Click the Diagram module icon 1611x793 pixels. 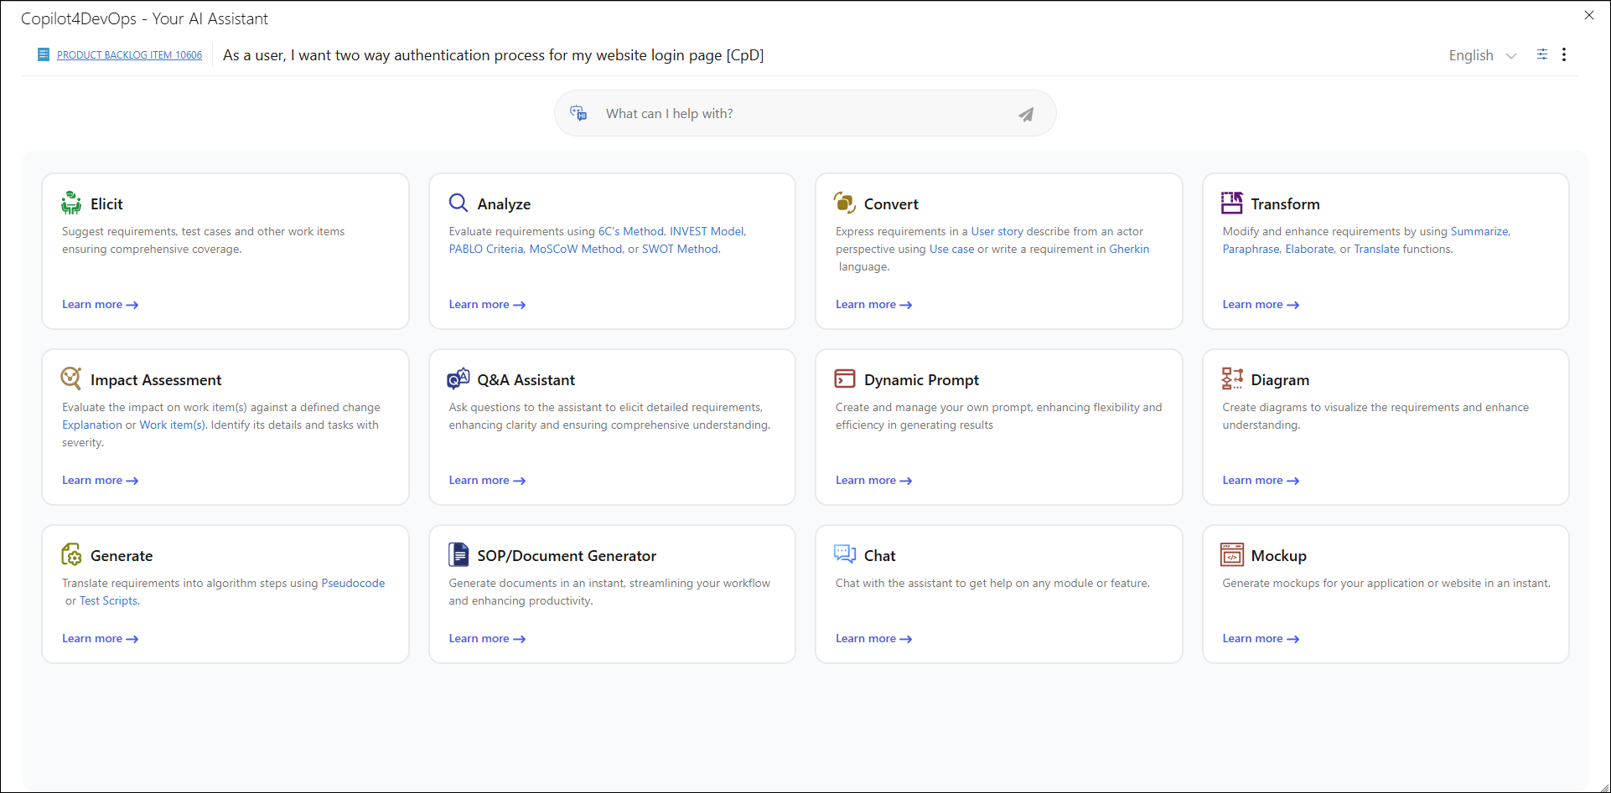1231,379
